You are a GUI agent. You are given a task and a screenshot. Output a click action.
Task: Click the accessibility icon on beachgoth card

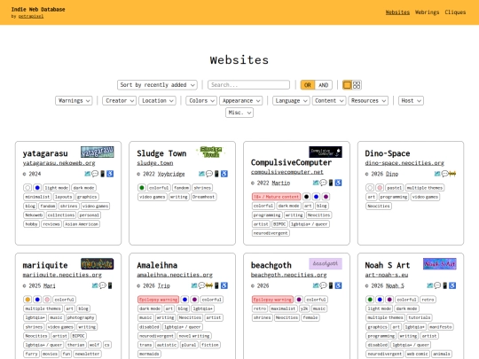click(338, 285)
